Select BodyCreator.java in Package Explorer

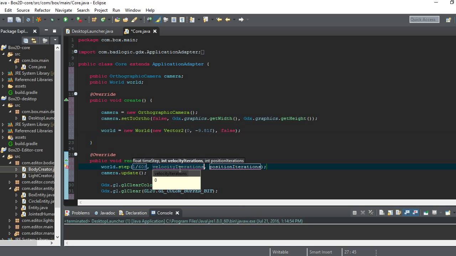click(x=41, y=169)
